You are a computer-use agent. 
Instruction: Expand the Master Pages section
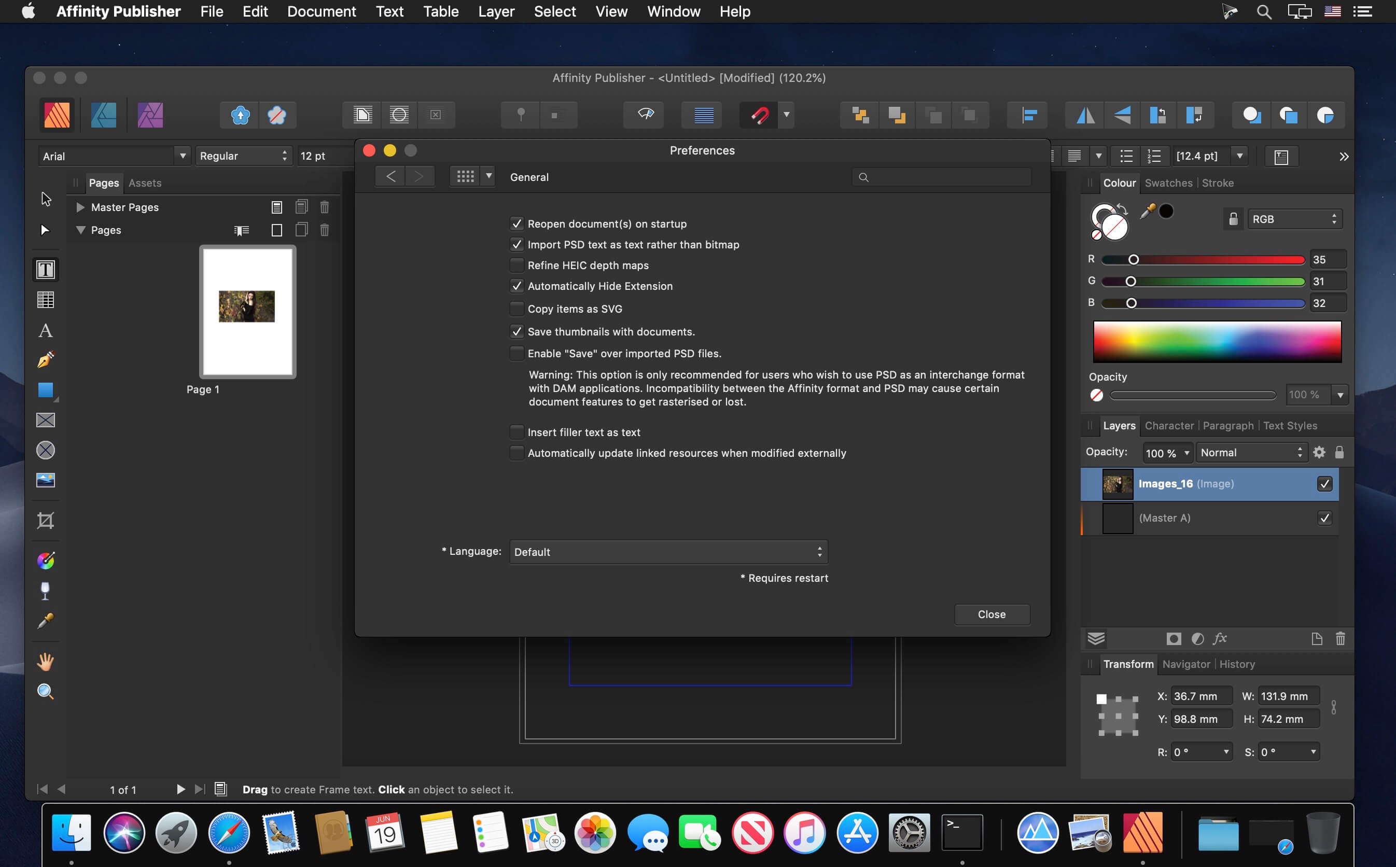click(x=80, y=207)
